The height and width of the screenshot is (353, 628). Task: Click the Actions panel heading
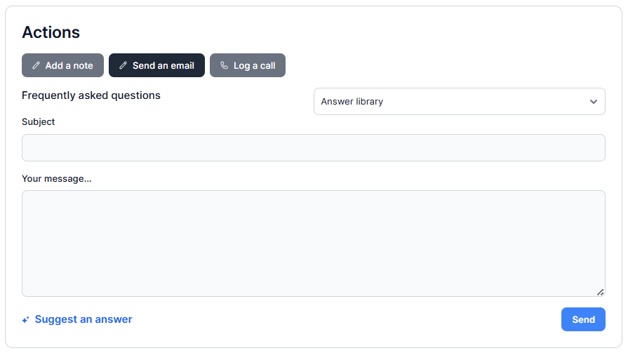pos(51,32)
